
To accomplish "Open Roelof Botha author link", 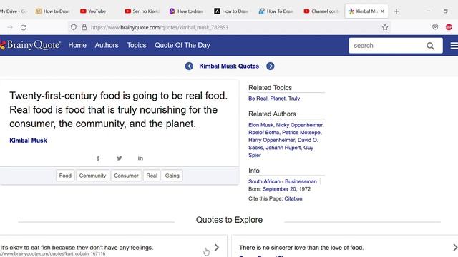I will [264, 132].
